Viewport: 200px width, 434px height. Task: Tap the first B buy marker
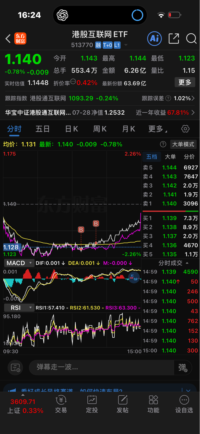[81, 230]
